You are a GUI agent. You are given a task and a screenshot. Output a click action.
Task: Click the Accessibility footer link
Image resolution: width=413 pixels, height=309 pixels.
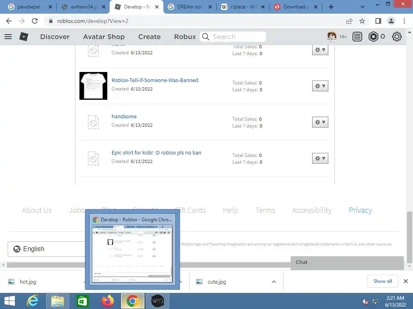312,210
